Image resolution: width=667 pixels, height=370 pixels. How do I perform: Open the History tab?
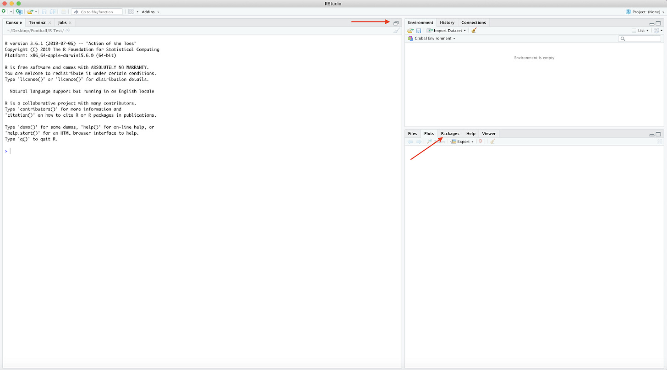click(x=447, y=22)
